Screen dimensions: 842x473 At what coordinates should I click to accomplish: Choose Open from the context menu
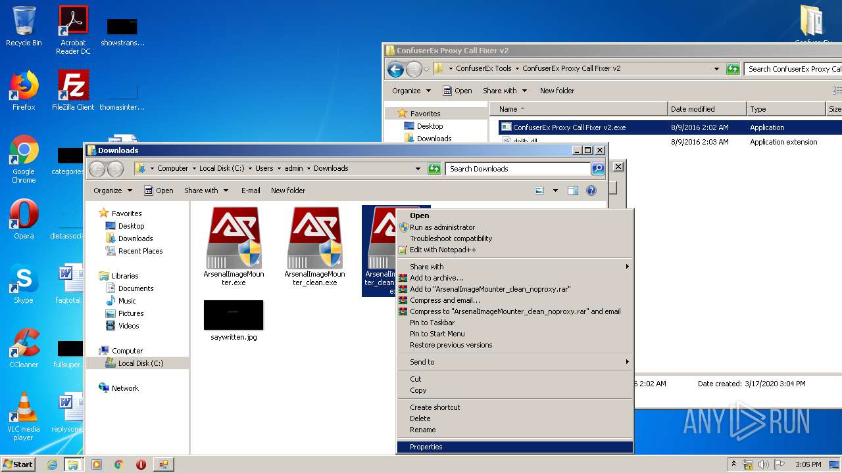(x=515, y=215)
